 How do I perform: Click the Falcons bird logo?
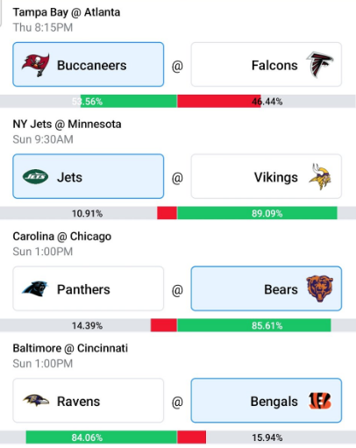coord(320,65)
